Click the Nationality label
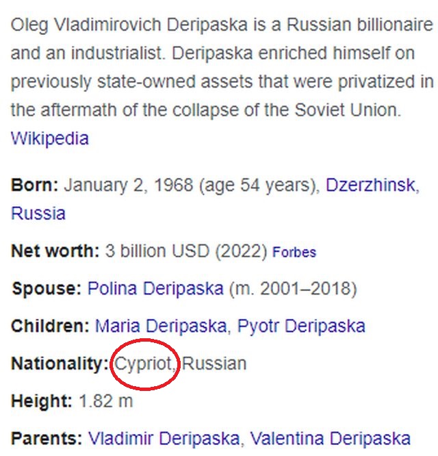 click(60, 363)
